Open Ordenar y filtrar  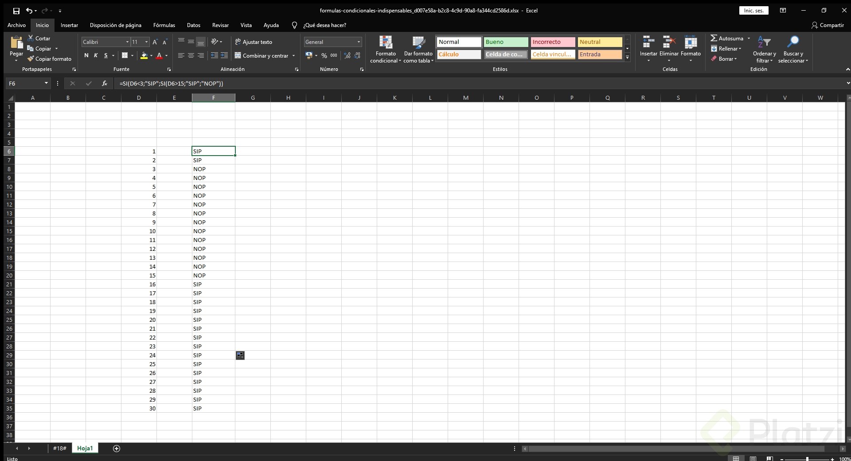tap(764, 49)
